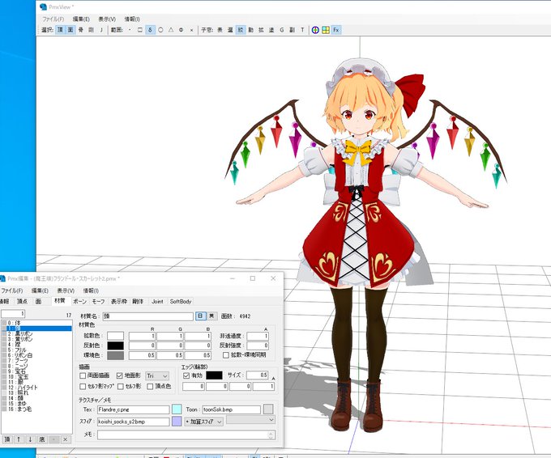Switch to the モーフ (morph) tab
This screenshot has width=551, height=458.
[x=98, y=301]
